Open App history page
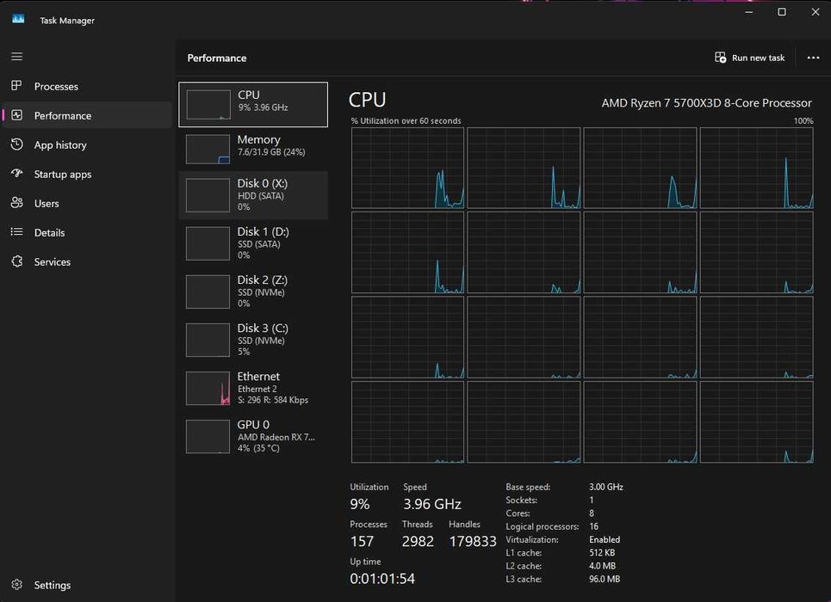This screenshot has height=602, width=831. 88,144
